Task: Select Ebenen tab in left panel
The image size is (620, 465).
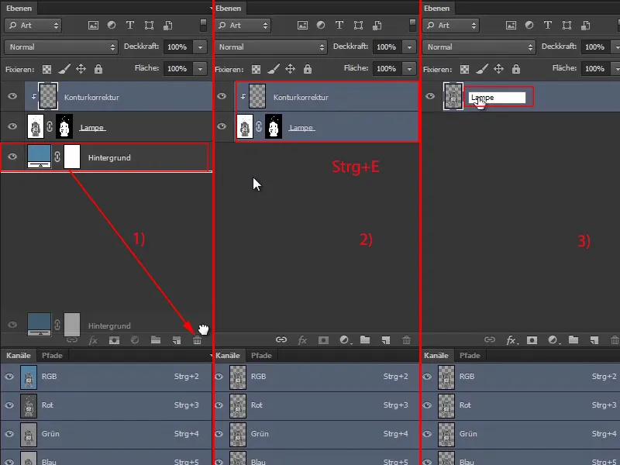Action: [x=19, y=8]
